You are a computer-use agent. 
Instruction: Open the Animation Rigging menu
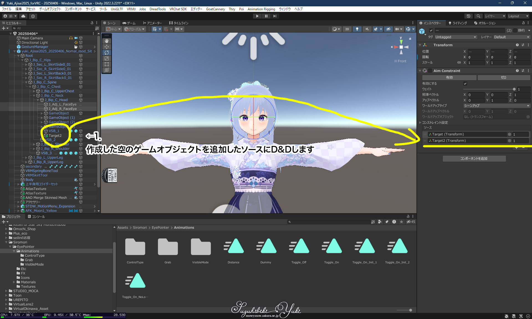click(x=261, y=9)
